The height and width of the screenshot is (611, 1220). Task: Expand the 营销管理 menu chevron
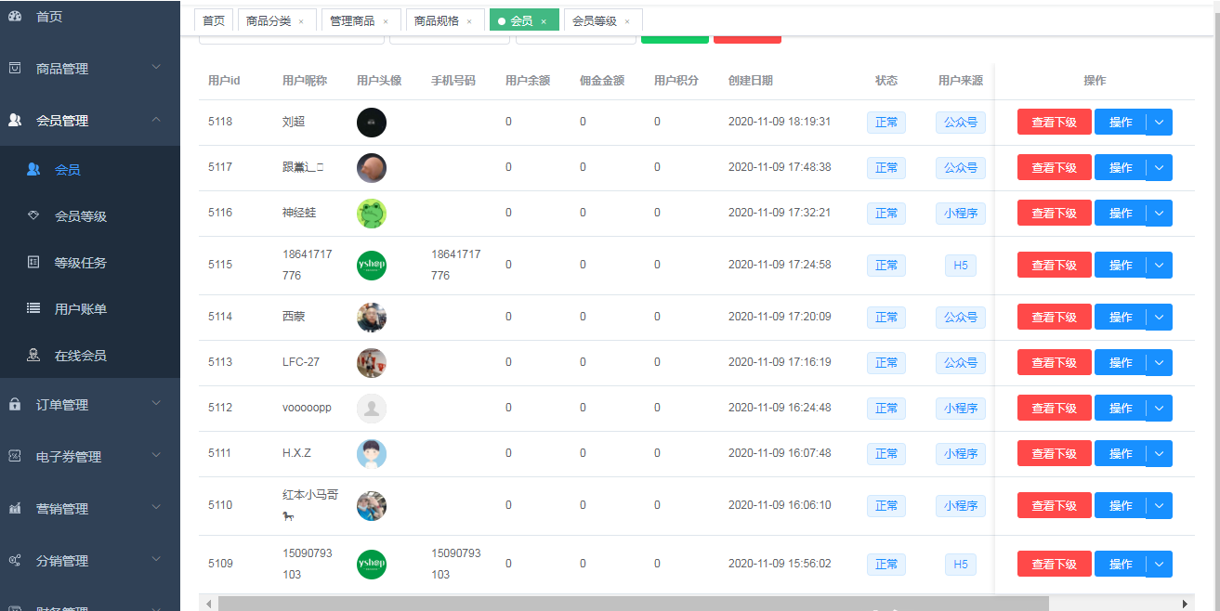[156, 507]
